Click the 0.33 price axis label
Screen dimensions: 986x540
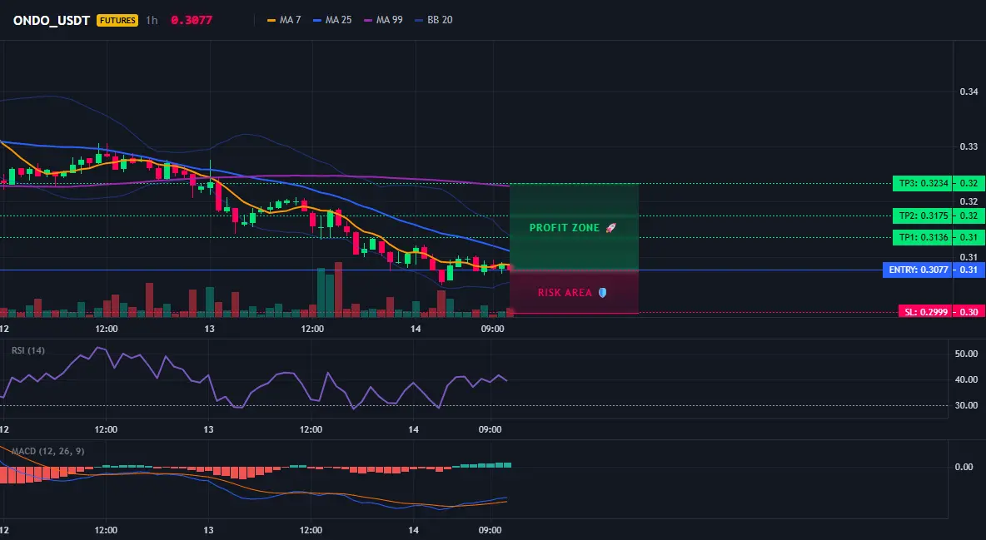pos(969,146)
